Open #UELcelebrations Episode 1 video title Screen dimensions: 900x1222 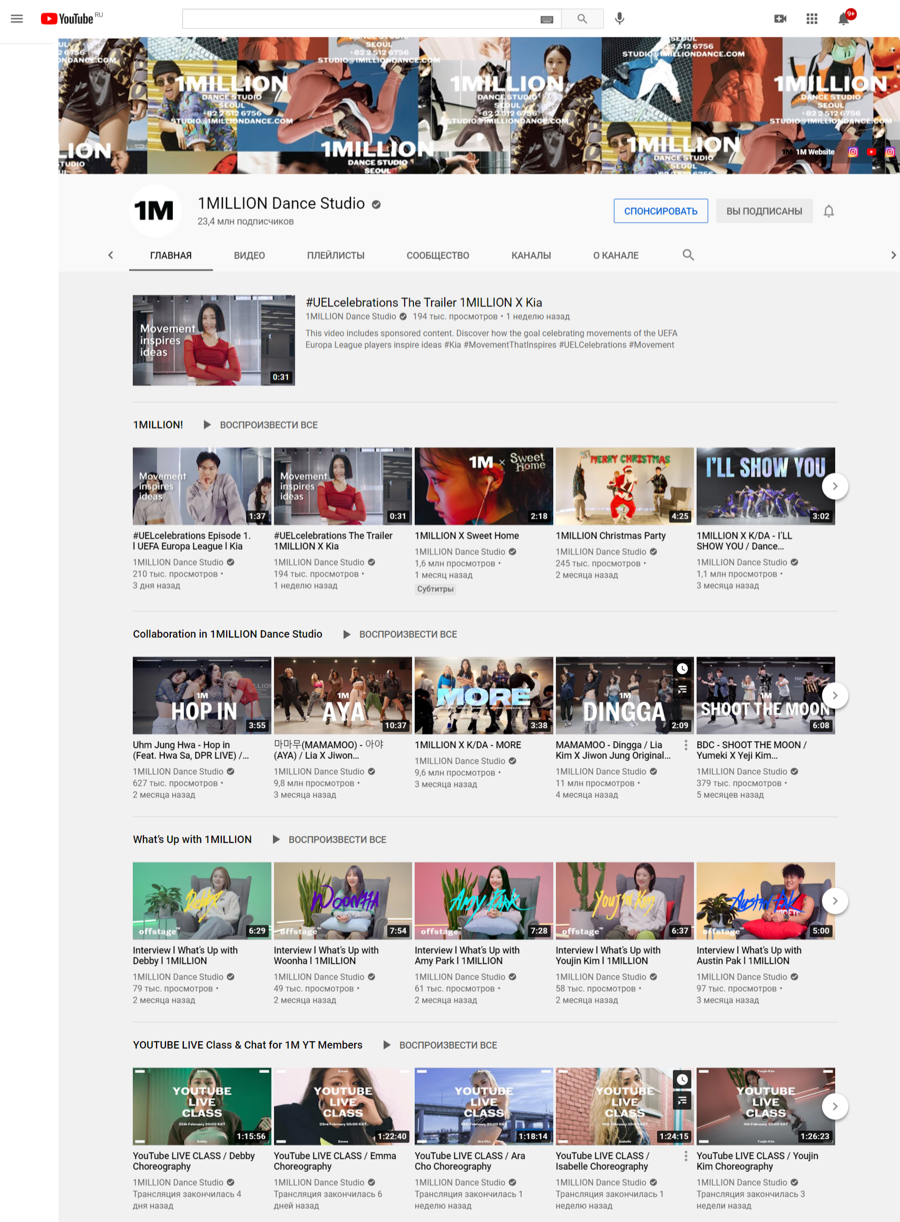pyautogui.click(x=192, y=541)
